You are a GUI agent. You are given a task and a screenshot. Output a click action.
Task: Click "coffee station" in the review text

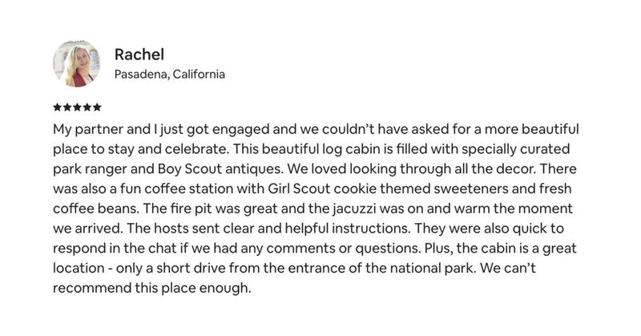click(x=189, y=188)
